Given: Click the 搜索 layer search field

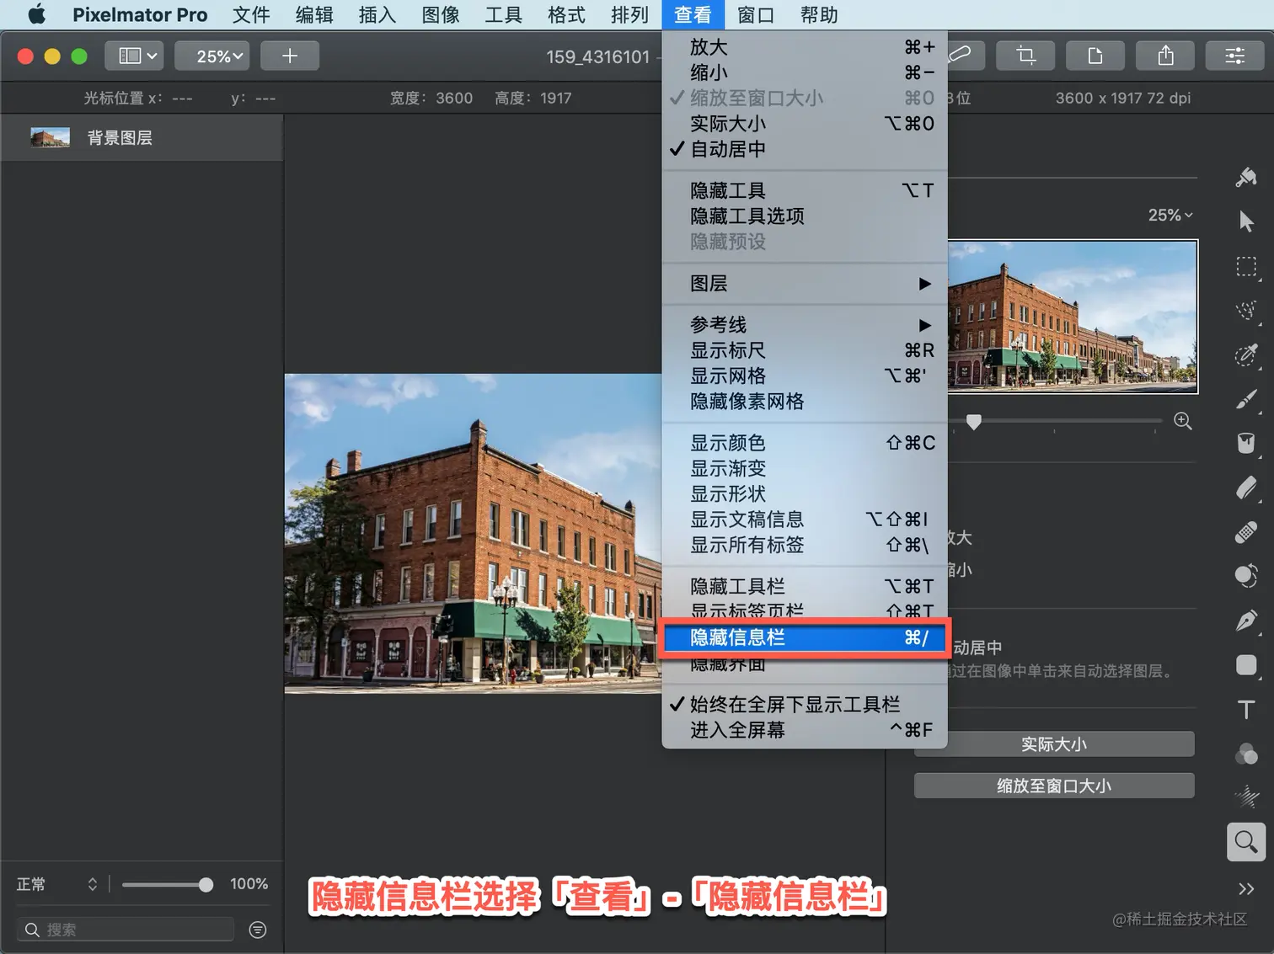Looking at the screenshot, I should [x=125, y=930].
